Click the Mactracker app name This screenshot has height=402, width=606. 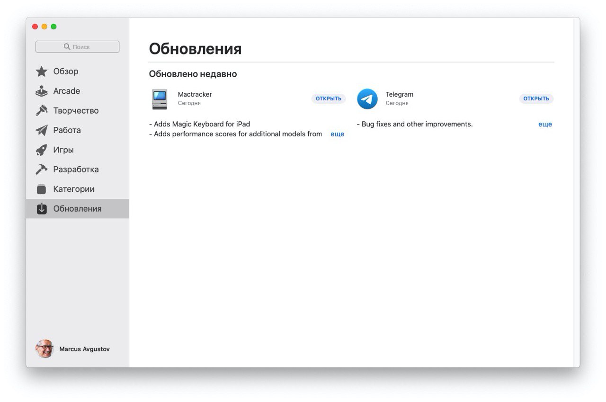tap(195, 94)
